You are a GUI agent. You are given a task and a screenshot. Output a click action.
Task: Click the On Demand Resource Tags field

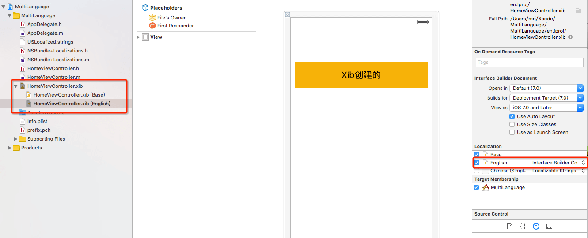(527, 62)
